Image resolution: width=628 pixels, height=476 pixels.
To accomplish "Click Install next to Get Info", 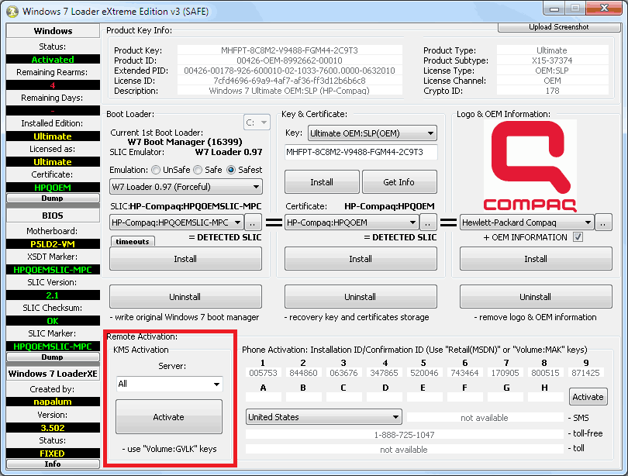I will point(322,182).
